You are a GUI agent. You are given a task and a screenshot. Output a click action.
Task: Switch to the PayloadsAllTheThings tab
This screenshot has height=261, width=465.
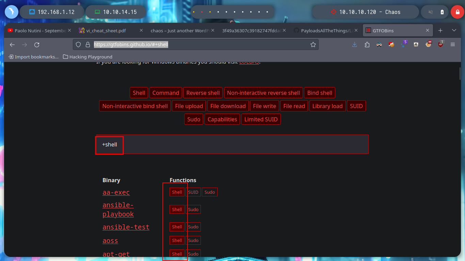pyautogui.click(x=326, y=31)
